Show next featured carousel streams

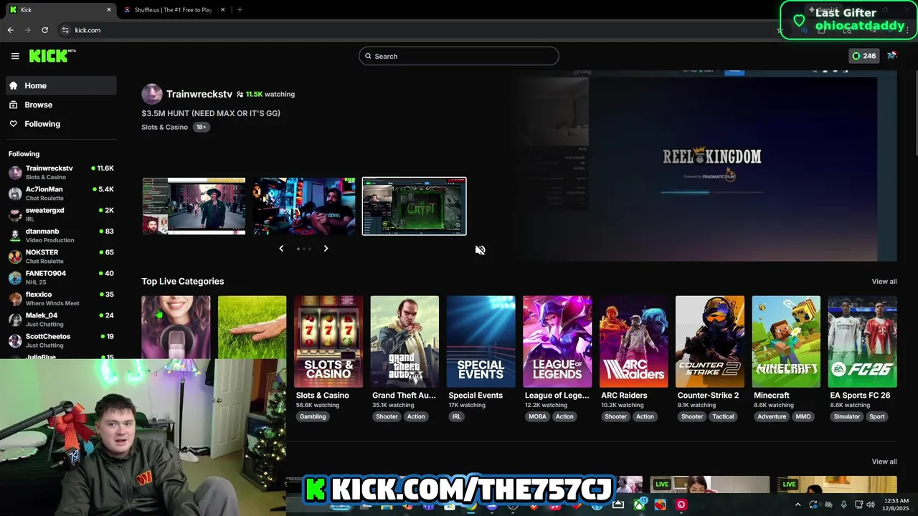coord(326,249)
